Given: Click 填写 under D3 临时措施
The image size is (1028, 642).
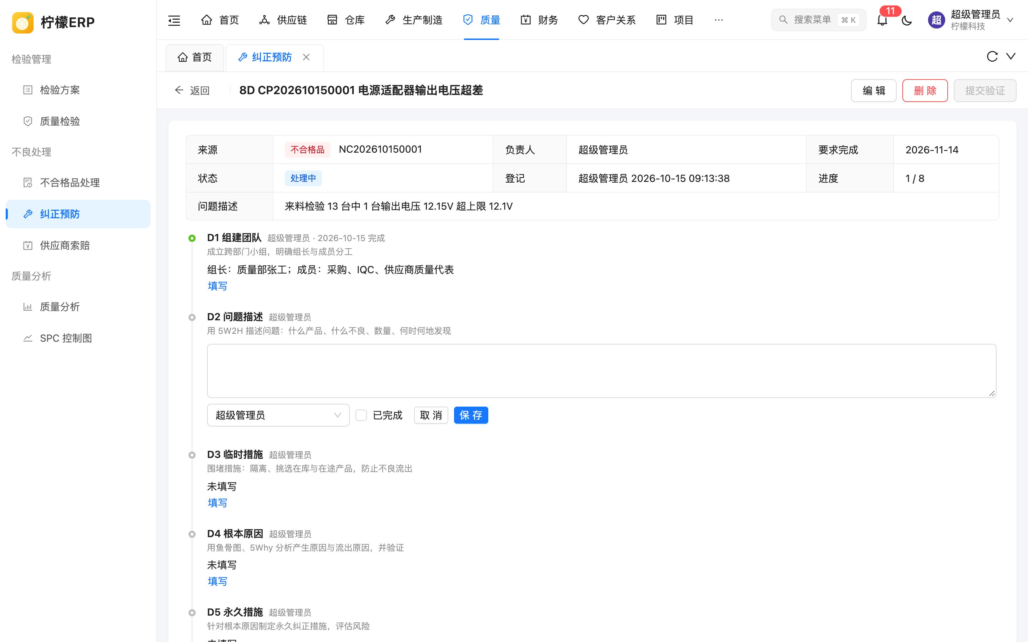Looking at the screenshot, I should (217, 503).
